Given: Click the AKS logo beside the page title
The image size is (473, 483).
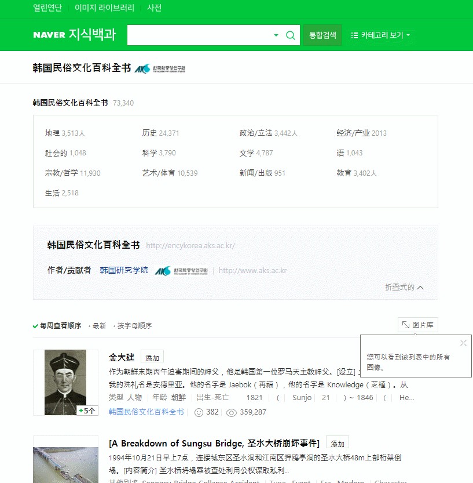Looking at the screenshot, I should click(160, 68).
